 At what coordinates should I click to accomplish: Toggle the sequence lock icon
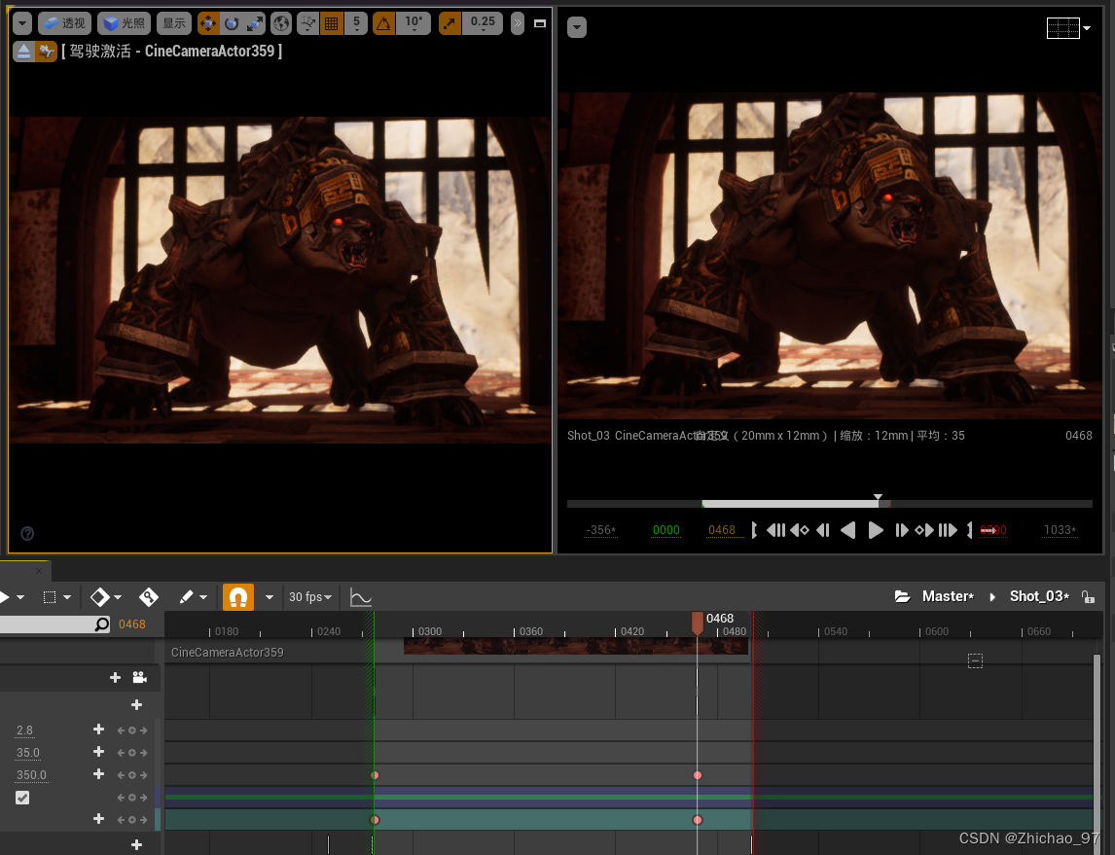tap(1088, 597)
